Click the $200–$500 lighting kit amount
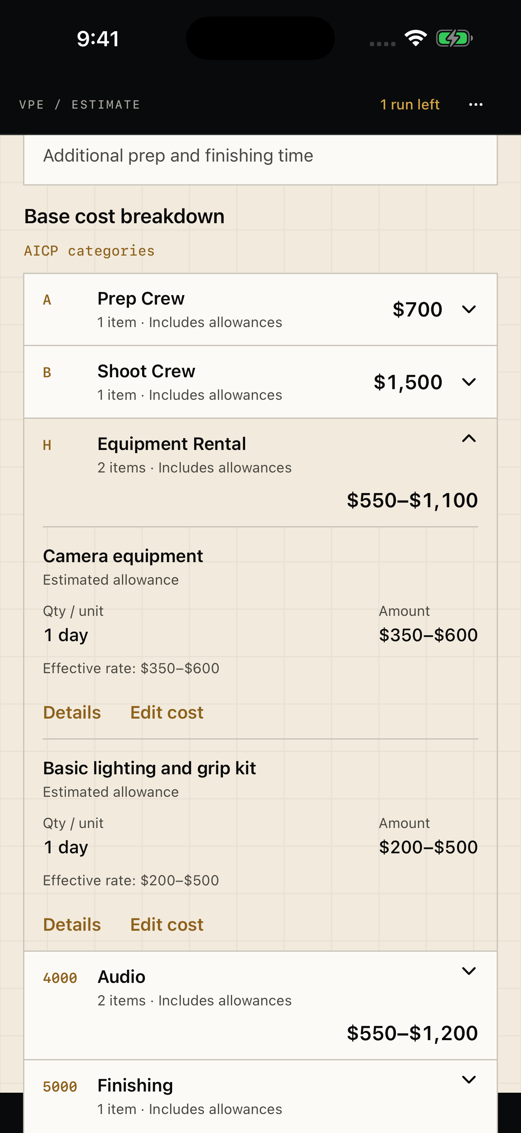The image size is (521, 1133). pos(428,847)
